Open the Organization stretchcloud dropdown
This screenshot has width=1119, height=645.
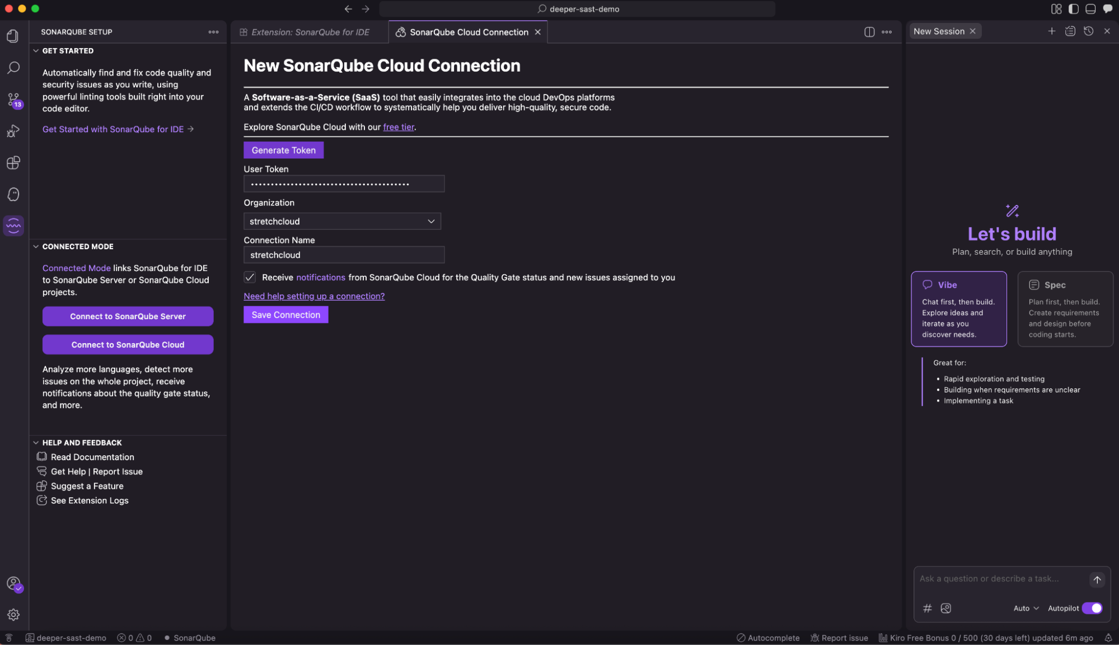pos(342,221)
